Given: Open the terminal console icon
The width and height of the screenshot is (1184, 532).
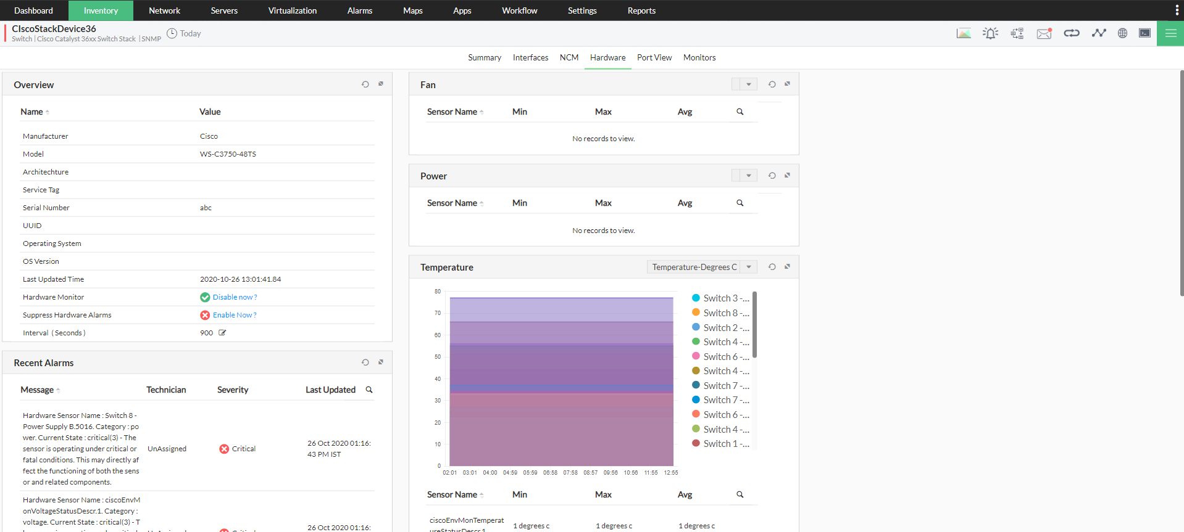Looking at the screenshot, I should pyautogui.click(x=1144, y=33).
